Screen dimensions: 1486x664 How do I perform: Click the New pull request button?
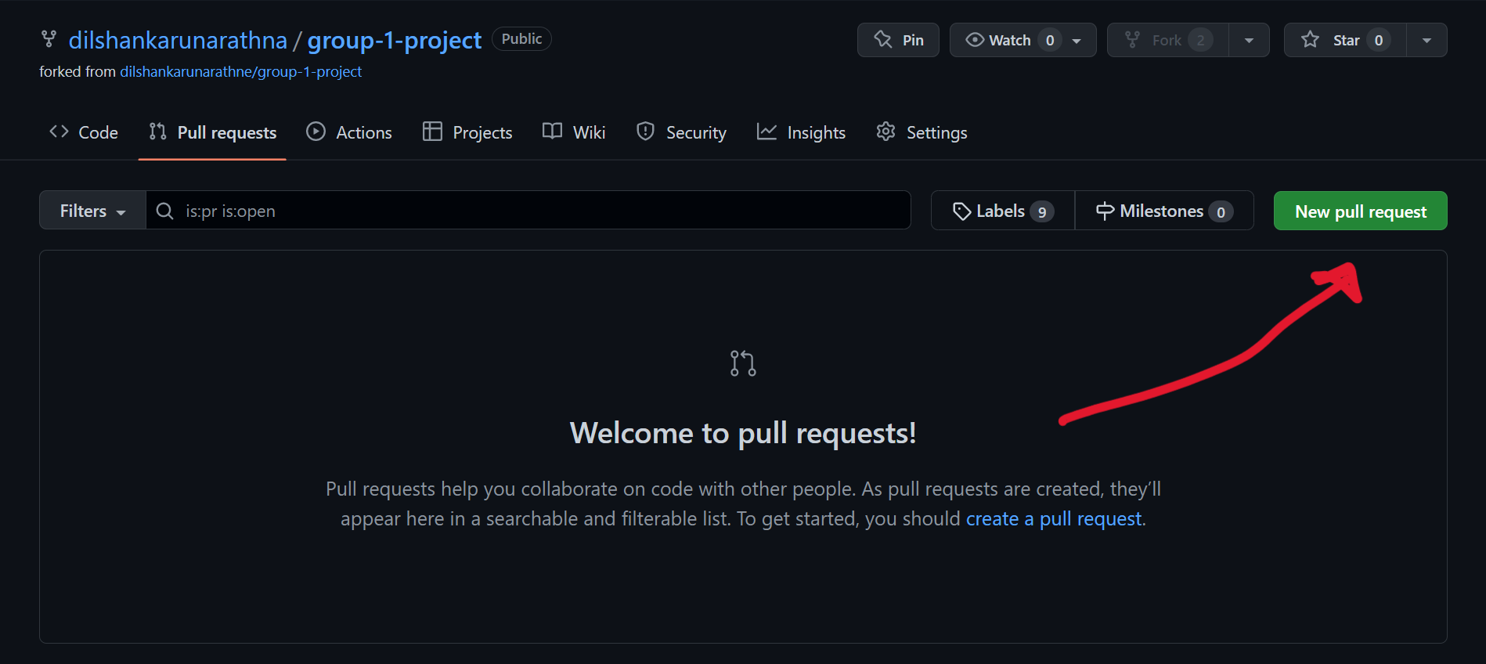pos(1361,211)
